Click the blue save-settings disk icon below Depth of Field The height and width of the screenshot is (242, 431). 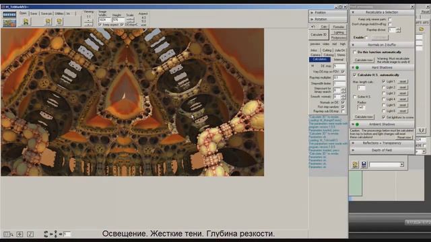click(364, 165)
